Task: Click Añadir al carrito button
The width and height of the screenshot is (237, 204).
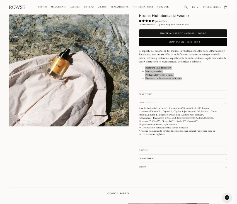Action: point(183,33)
